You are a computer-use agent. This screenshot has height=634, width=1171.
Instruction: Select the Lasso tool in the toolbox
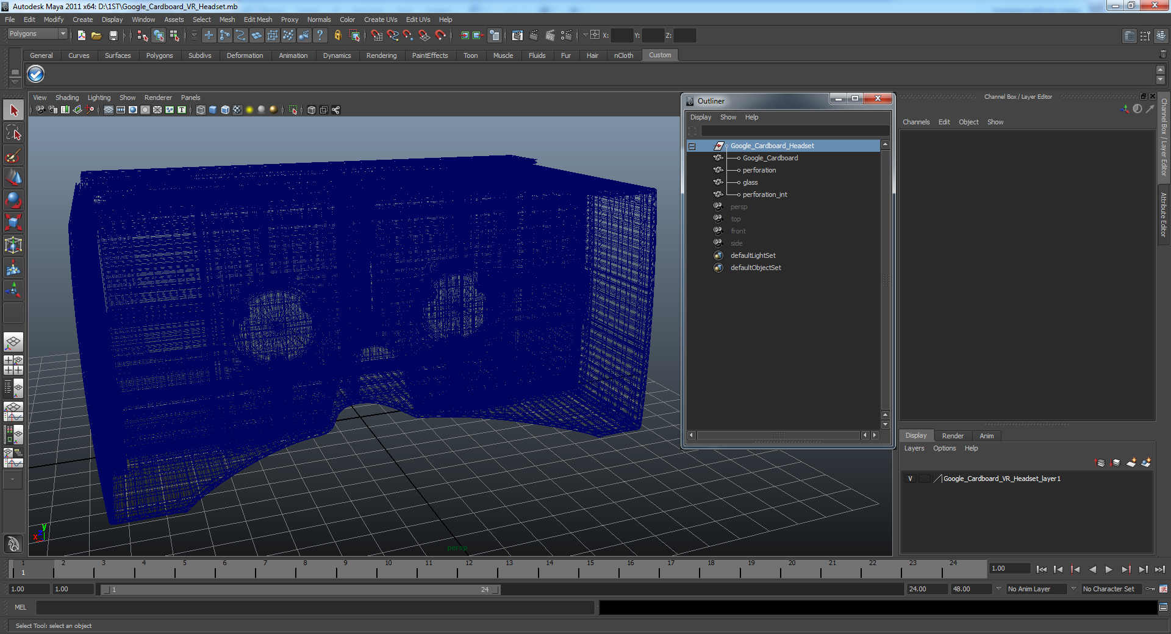pyautogui.click(x=13, y=133)
